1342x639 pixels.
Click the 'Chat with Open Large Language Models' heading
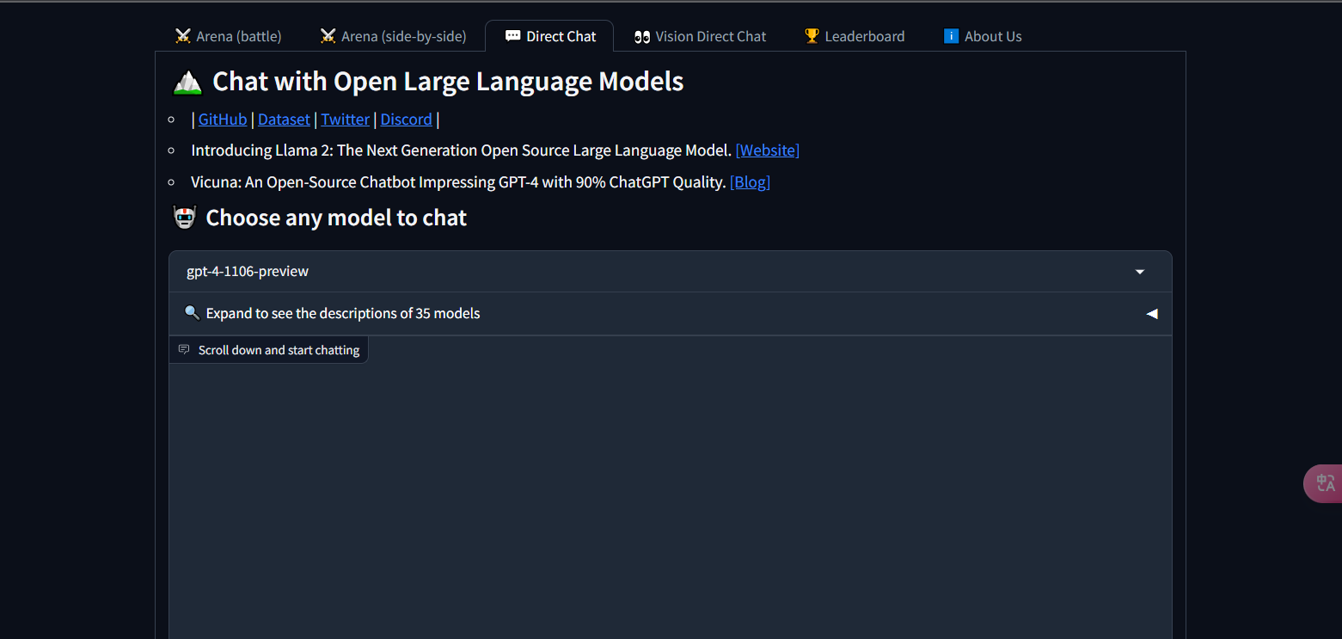point(448,82)
